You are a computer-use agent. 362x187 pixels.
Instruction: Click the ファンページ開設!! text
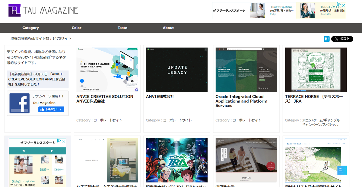click(x=48, y=96)
